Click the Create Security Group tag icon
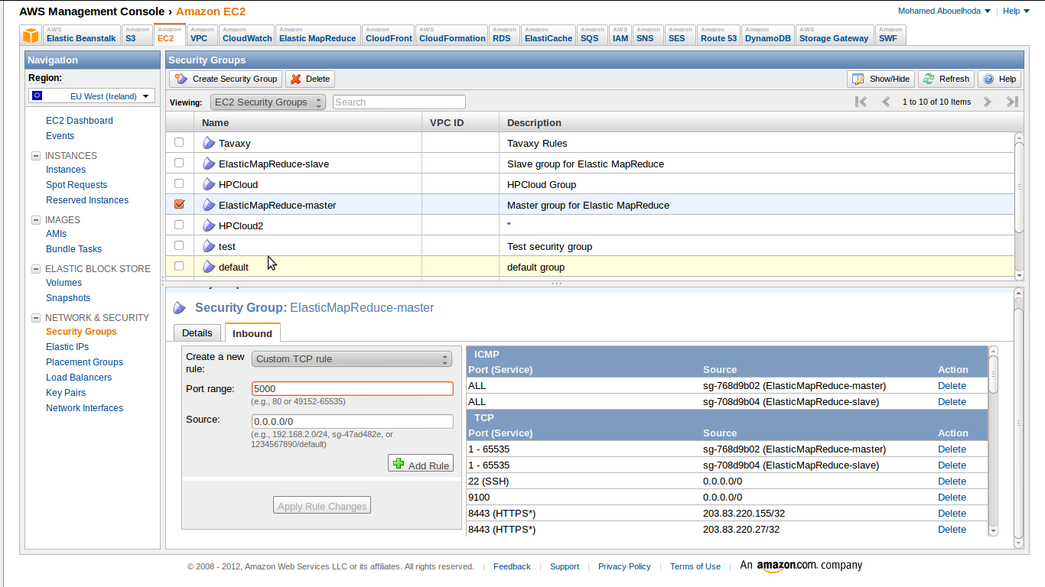This screenshot has height=587, width=1045. click(181, 79)
